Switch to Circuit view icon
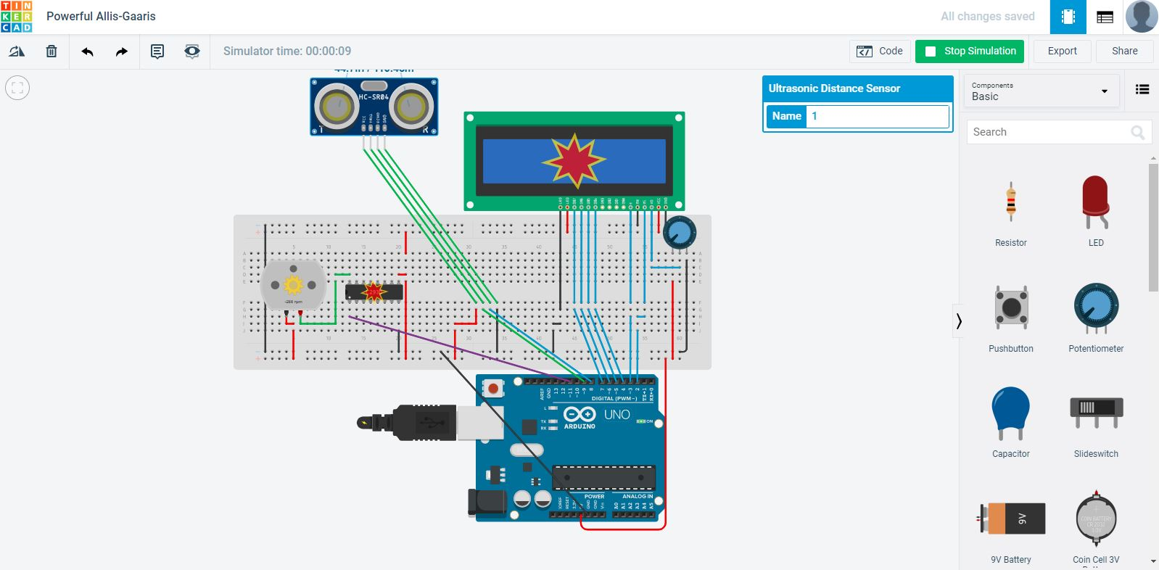1159x570 pixels. pos(1068,17)
